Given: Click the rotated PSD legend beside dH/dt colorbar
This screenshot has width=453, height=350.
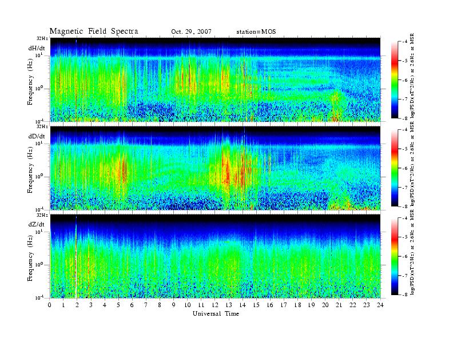Looking at the screenshot, I should 412,76.
